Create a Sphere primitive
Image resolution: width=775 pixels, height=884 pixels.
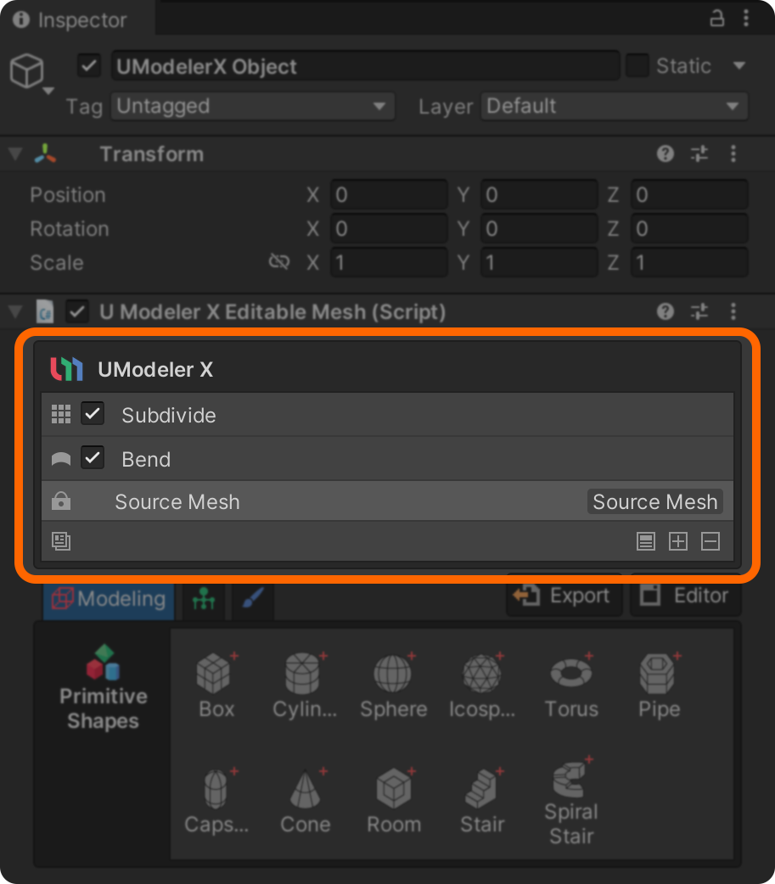click(393, 685)
